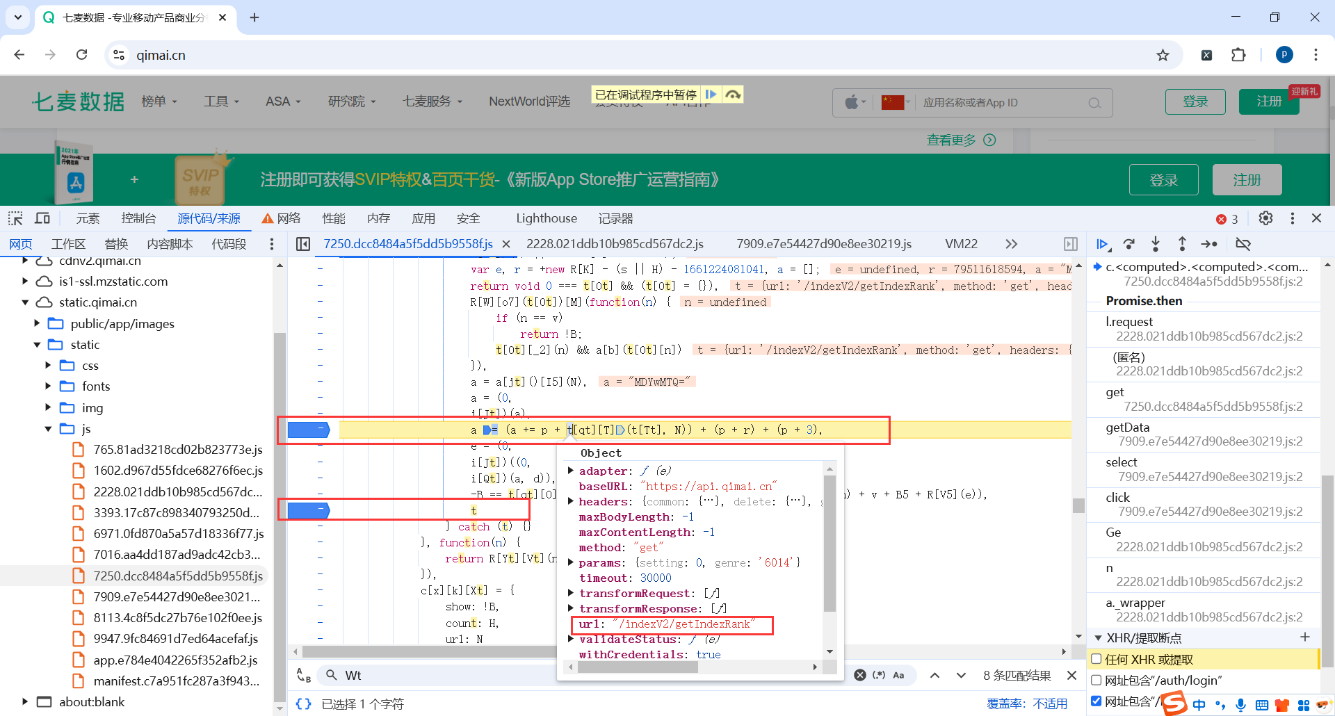Click the search-and-replace toggle icon beside Wt
This screenshot has width=1335, height=716.
(x=304, y=675)
